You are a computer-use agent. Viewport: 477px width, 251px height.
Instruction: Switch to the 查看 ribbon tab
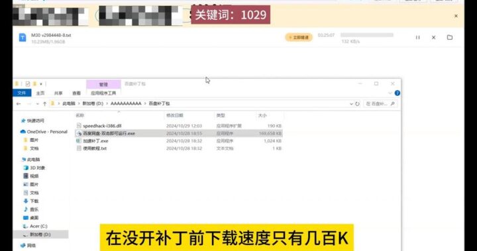point(76,93)
